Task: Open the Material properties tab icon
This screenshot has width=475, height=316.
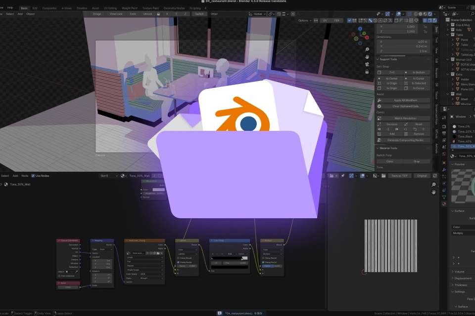Action: pyautogui.click(x=444, y=204)
